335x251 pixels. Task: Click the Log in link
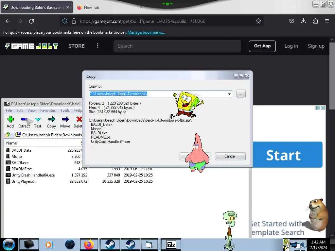291,46
